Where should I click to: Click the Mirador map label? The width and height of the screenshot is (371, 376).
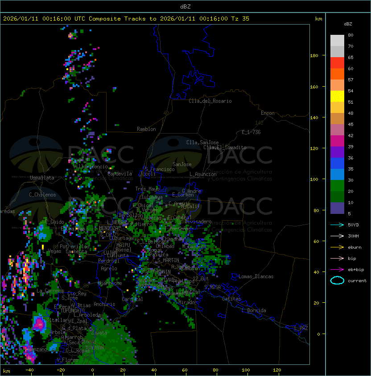pos(188,302)
